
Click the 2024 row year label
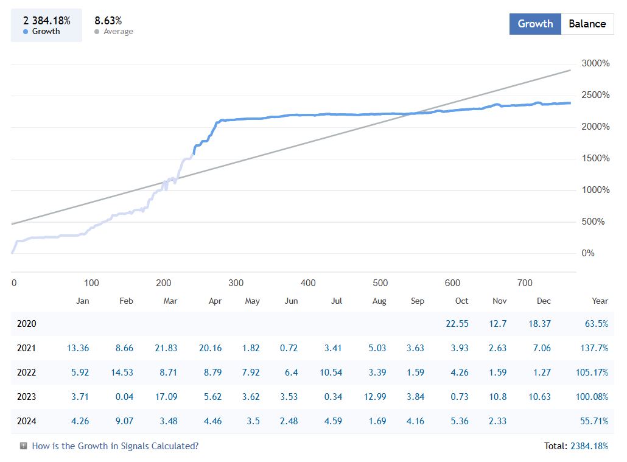click(x=27, y=421)
